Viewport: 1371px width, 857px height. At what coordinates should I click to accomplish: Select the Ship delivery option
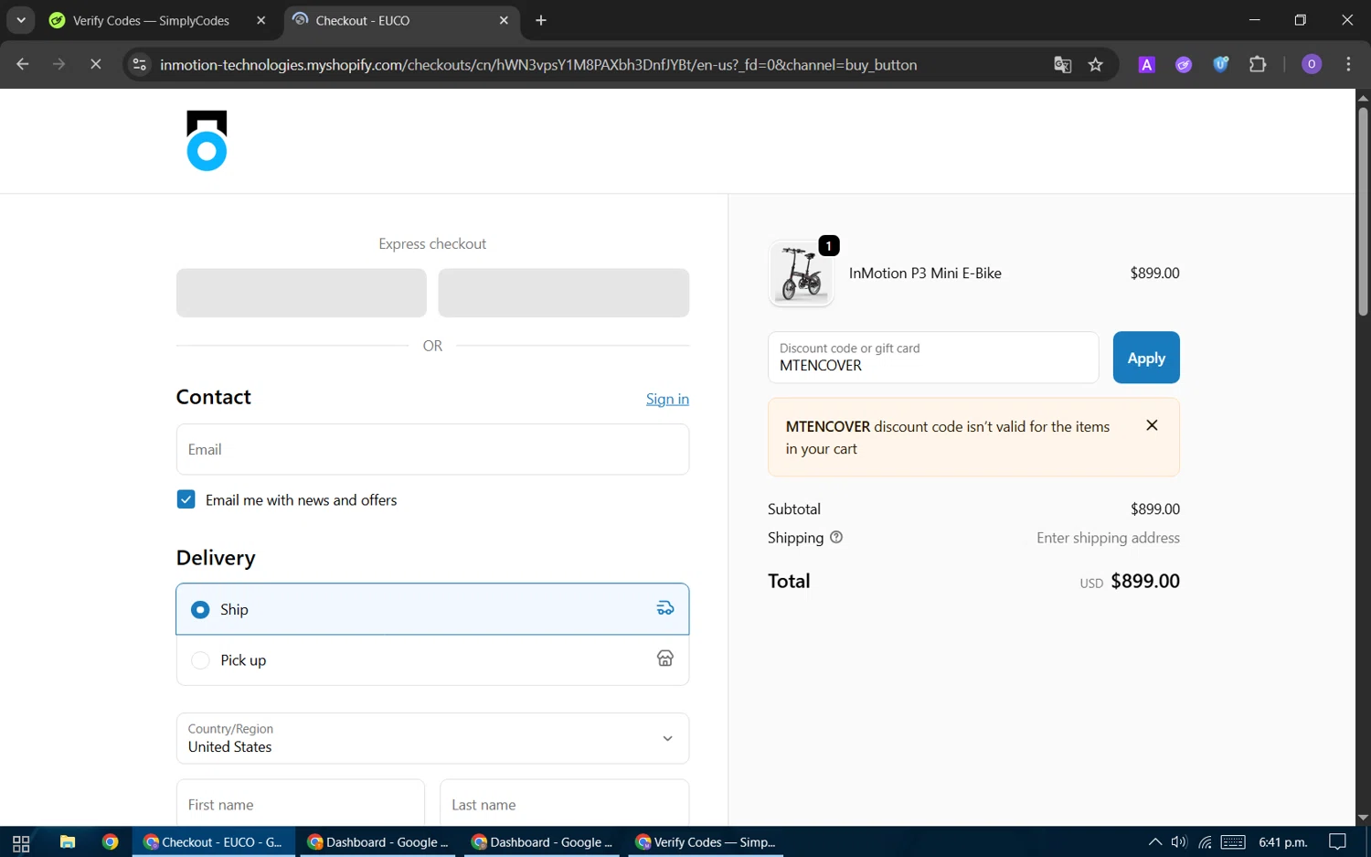click(432, 609)
